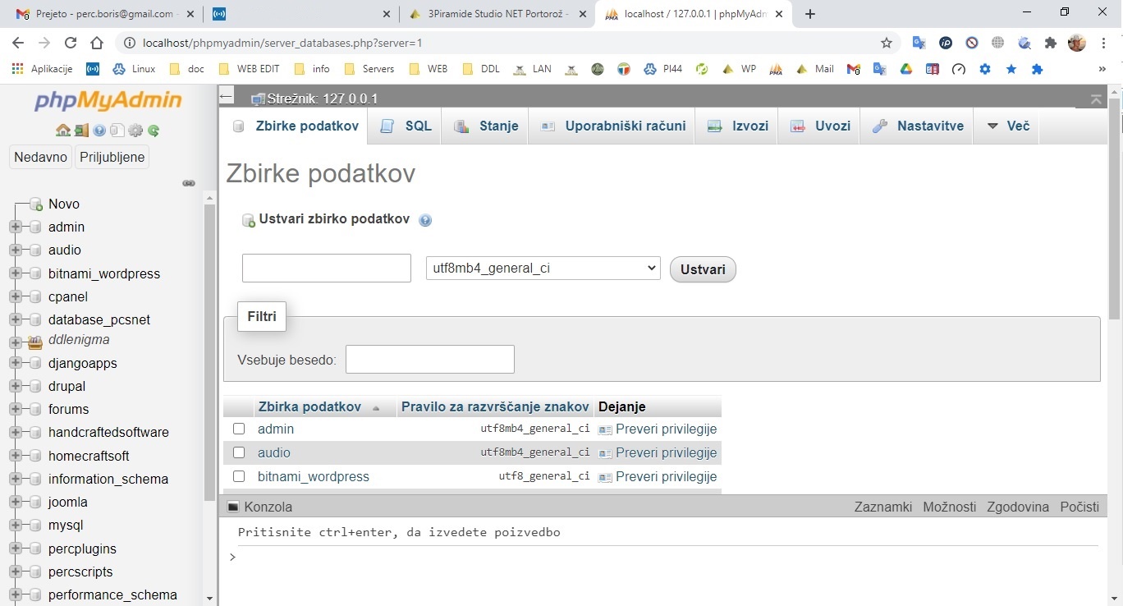This screenshot has width=1123, height=606.
Task: Go to Chrome home page icon
Action: (97, 44)
